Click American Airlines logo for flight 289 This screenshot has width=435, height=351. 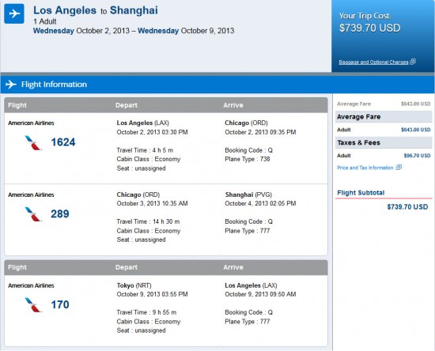point(33,214)
